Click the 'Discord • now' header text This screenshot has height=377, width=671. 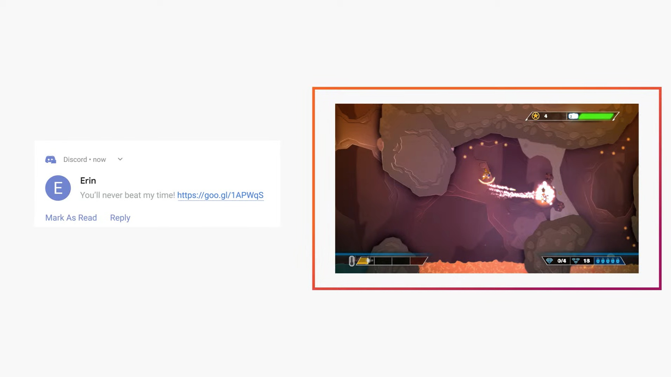(x=85, y=160)
